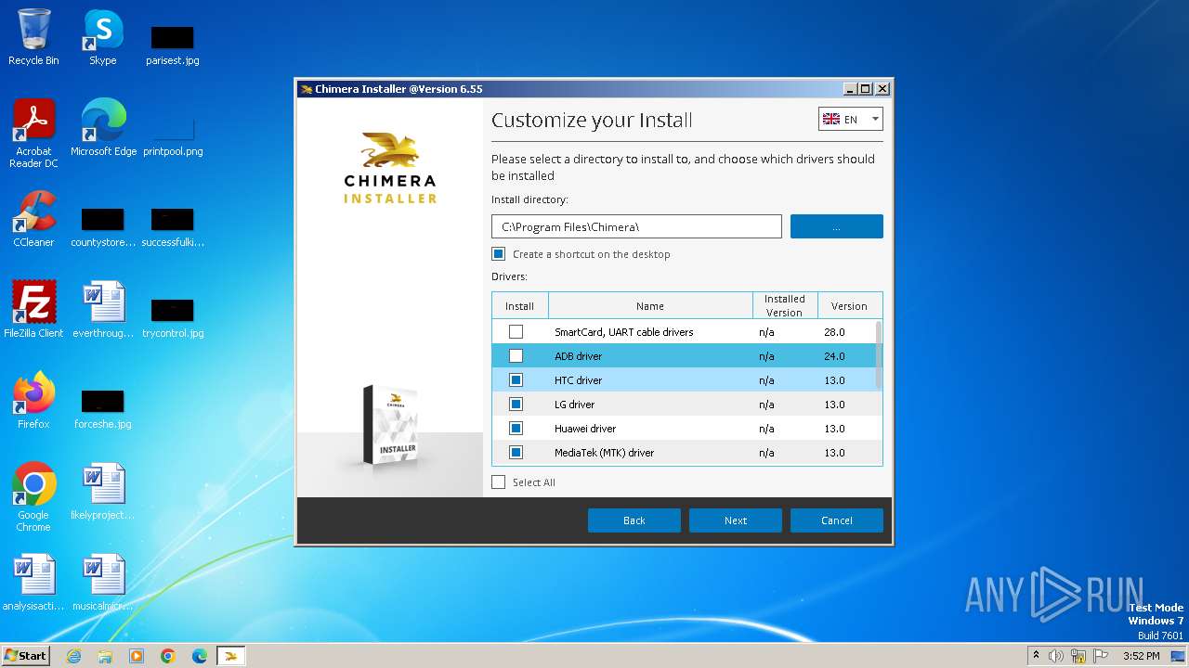The image size is (1189, 668).
Task: Uncheck the MediaTek (MTK) driver box
Action: pyautogui.click(x=516, y=453)
